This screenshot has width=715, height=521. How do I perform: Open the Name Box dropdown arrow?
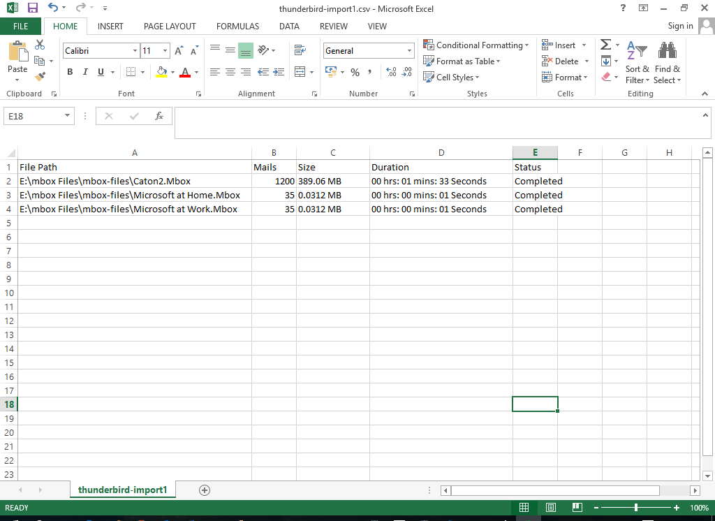point(67,116)
